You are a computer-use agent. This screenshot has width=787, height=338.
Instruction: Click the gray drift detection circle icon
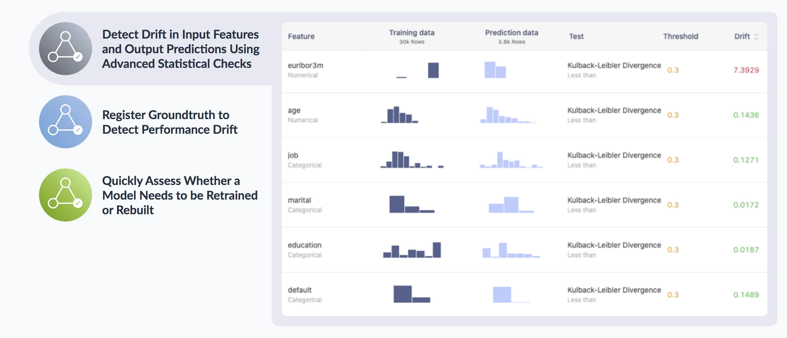click(66, 49)
